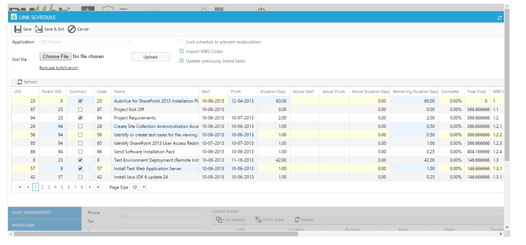Image resolution: width=526 pixels, height=245 pixels.
Task: Click the 42.00 duration days cell
Action: (x=274, y=160)
